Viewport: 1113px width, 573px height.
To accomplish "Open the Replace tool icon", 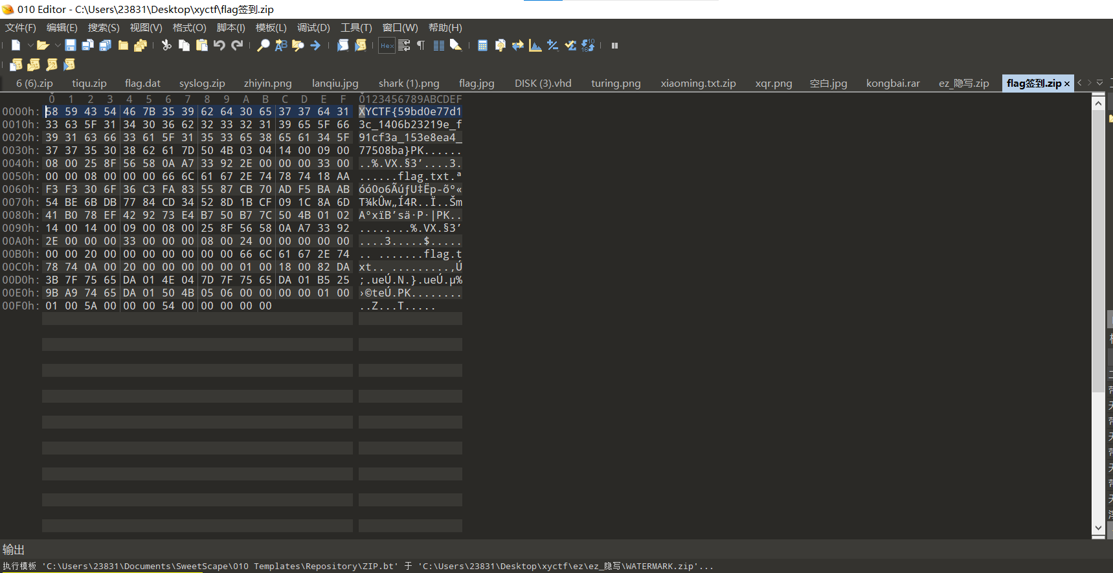I will 281,45.
